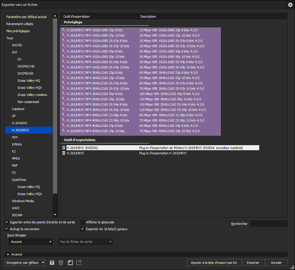Viewport: 295px width, 270px height.
Task: Click preset icon for 1920x1080 25p 8 bits
Action: coord(63,30)
